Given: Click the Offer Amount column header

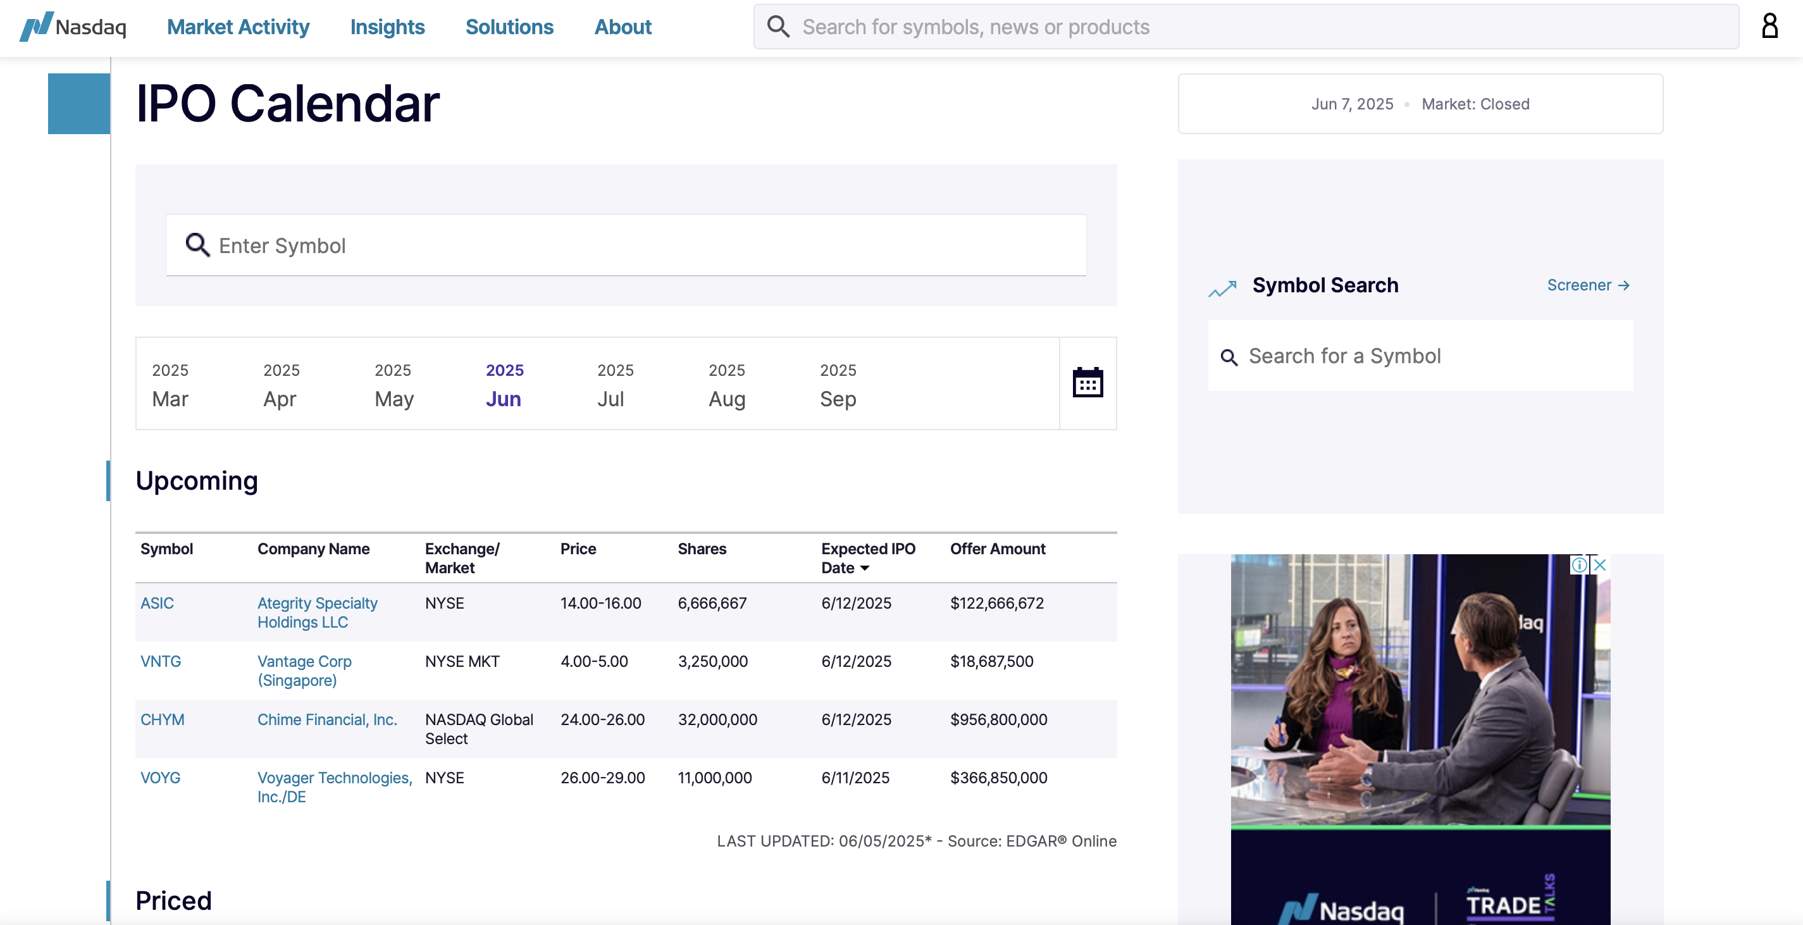Looking at the screenshot, I should [x=998, y=549].
